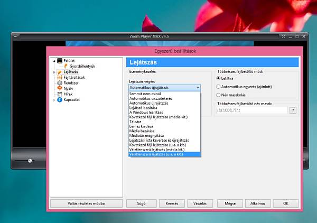Select Rendszer tree item
This screenshot has width=317, height=223.
click(x=71, y=83)
